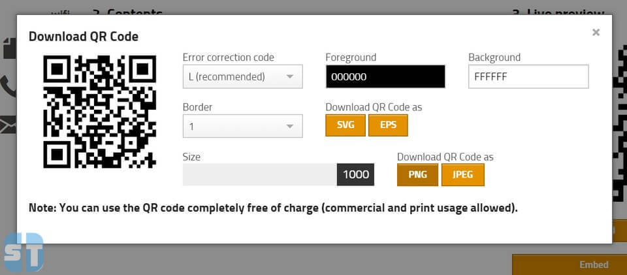Click the Background color field FFFFFF
This screenshot has height=275, width=627.
528,76
